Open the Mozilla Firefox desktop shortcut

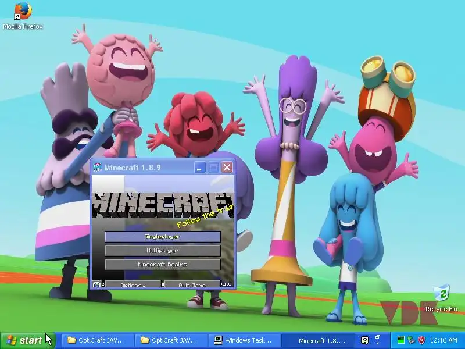23,16
